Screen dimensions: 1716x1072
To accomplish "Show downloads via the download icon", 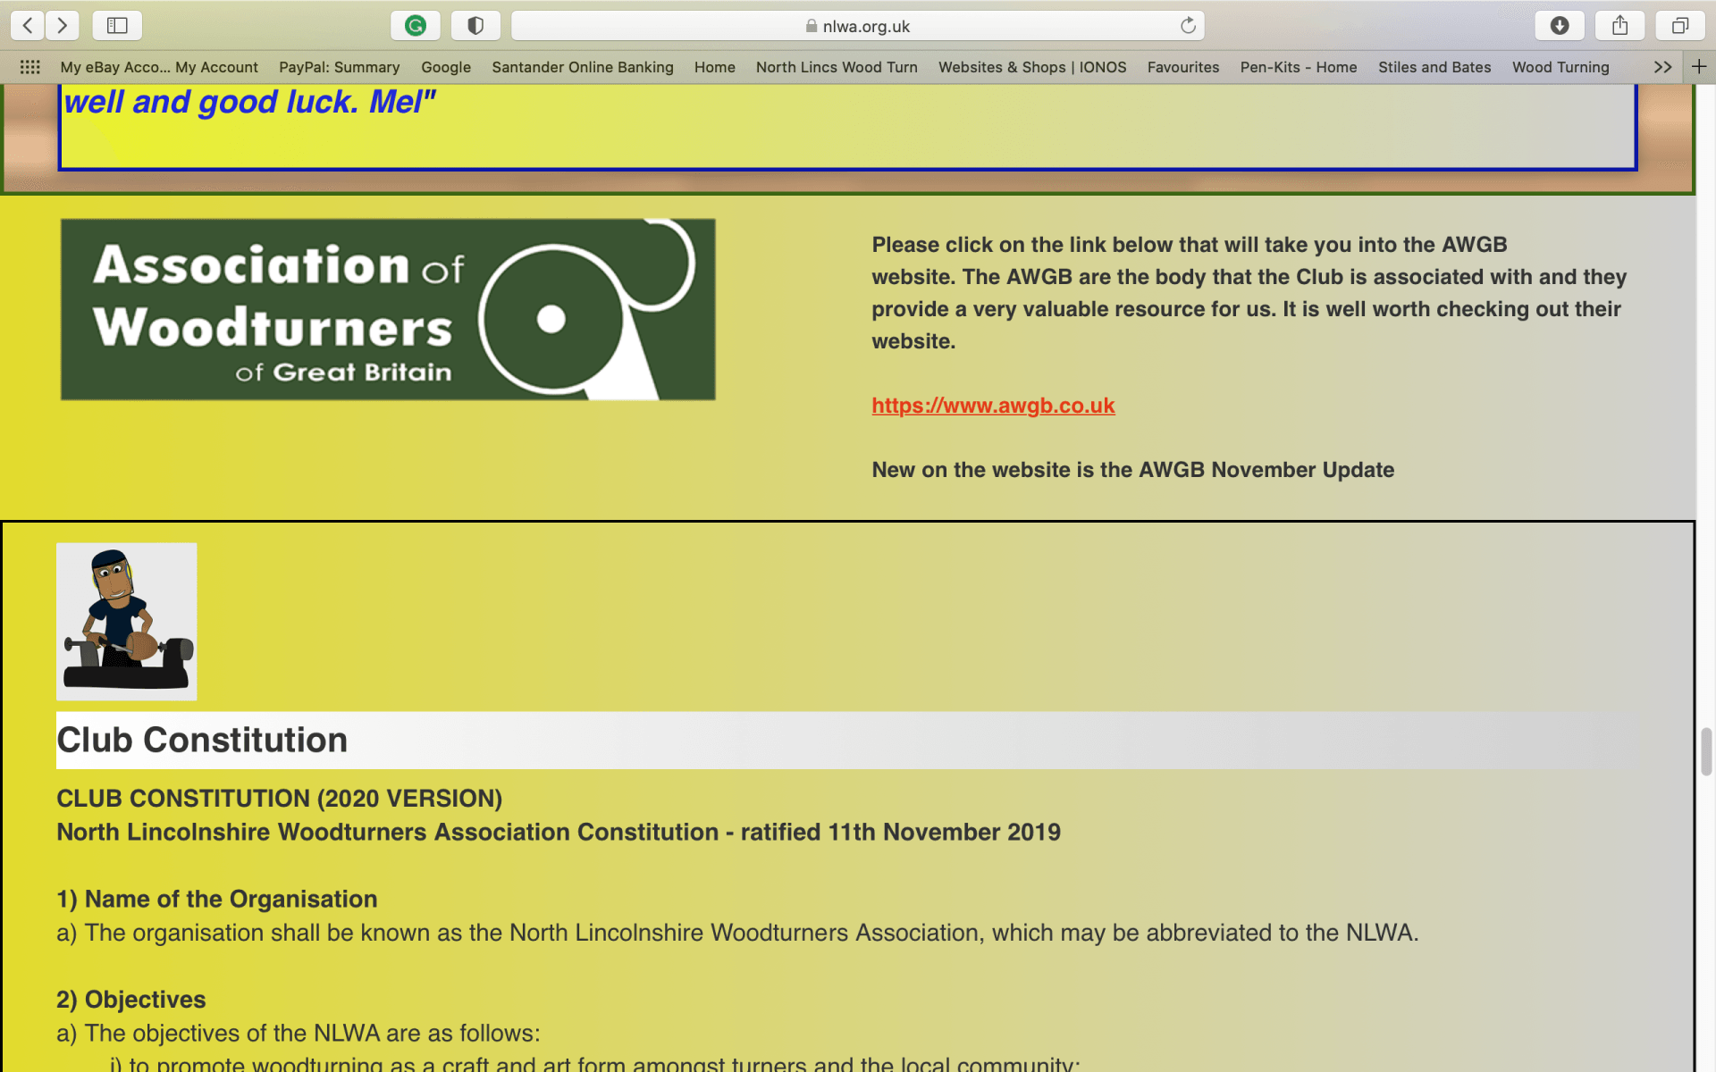I will 1560,26.
